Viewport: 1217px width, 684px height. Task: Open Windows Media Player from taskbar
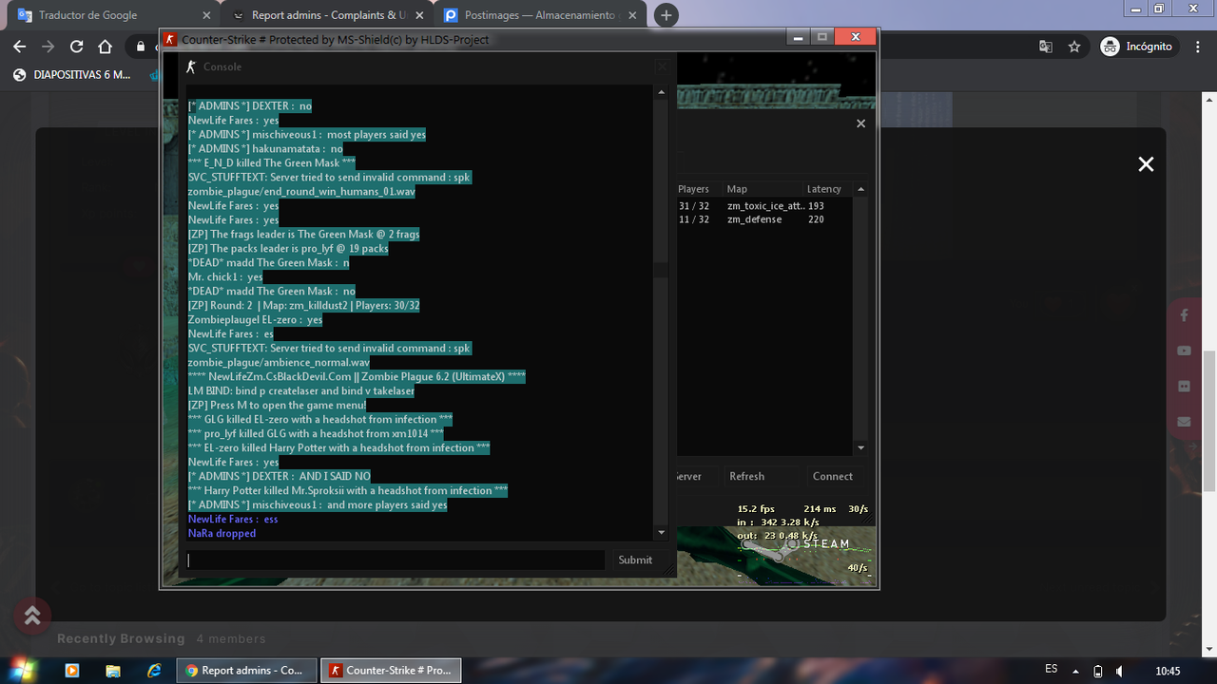71,670
